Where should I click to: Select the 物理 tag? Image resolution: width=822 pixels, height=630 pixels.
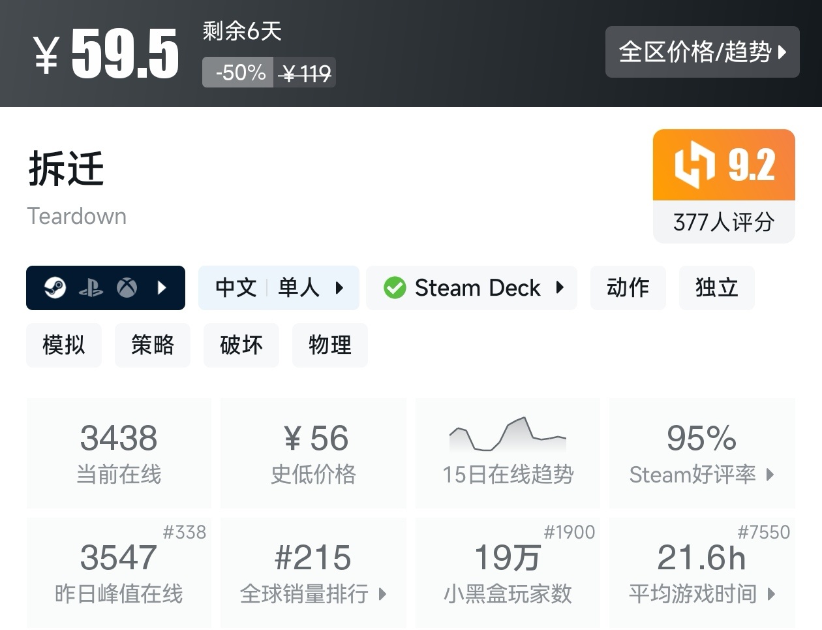330,345
